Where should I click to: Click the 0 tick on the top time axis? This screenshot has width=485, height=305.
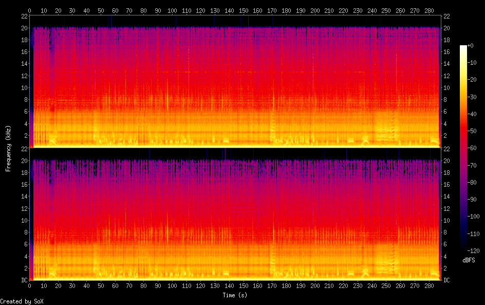click(x=30, y=10)
